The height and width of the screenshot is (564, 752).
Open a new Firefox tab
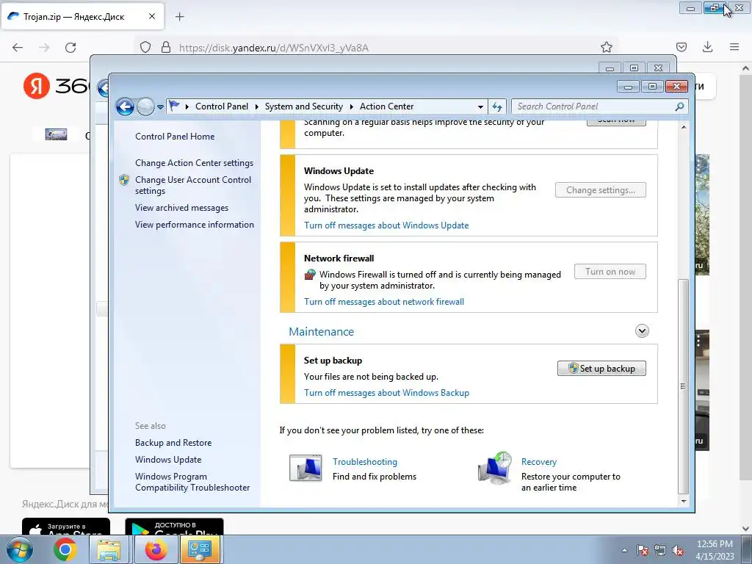(x=179, y=17)
